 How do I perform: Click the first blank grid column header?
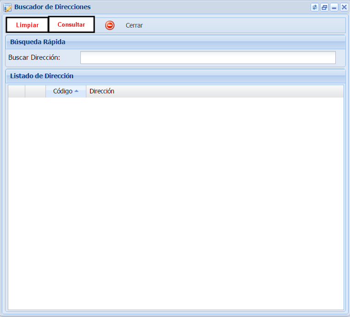(x=17, y=91)
